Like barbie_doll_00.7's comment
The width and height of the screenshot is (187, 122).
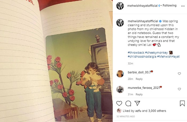pyautogui.click(x=179, y=74)
